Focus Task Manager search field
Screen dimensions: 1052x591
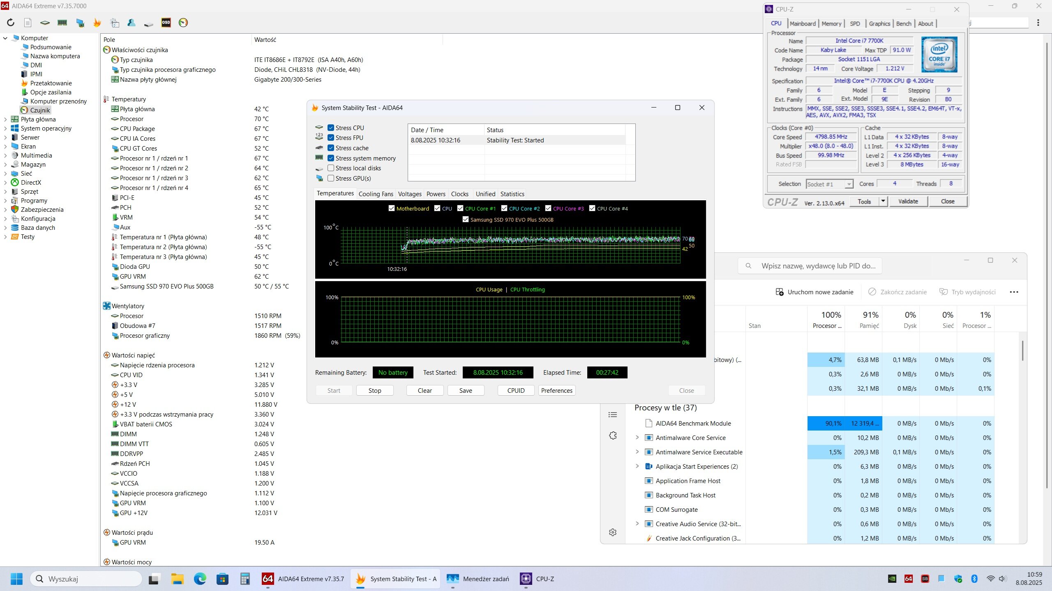click(810, 266)
